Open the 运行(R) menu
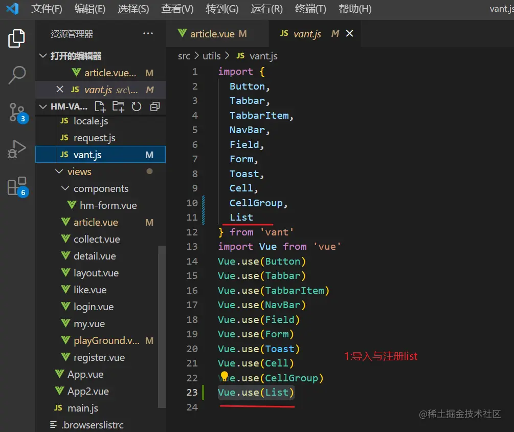 pos(266,9)
